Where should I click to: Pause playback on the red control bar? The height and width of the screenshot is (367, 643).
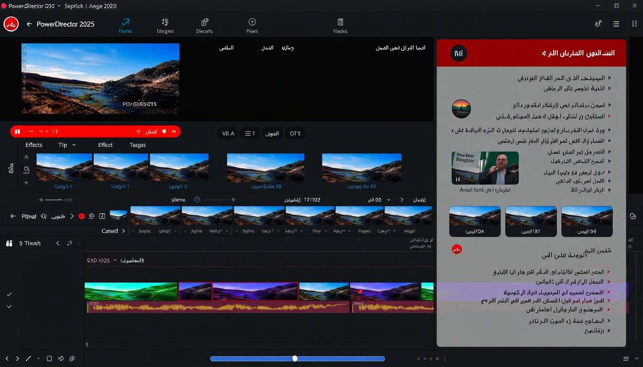[17, 131]
